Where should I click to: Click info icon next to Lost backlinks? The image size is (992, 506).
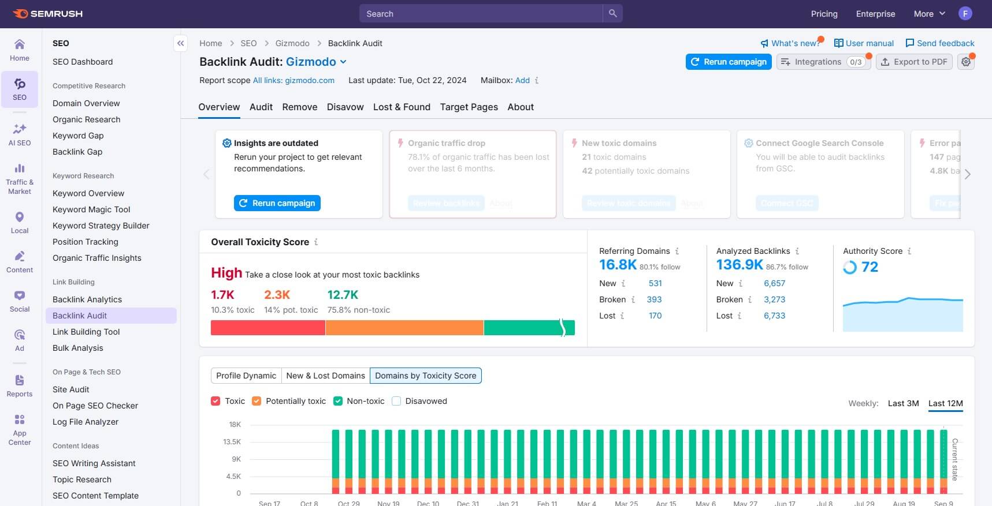click(740, 316)
